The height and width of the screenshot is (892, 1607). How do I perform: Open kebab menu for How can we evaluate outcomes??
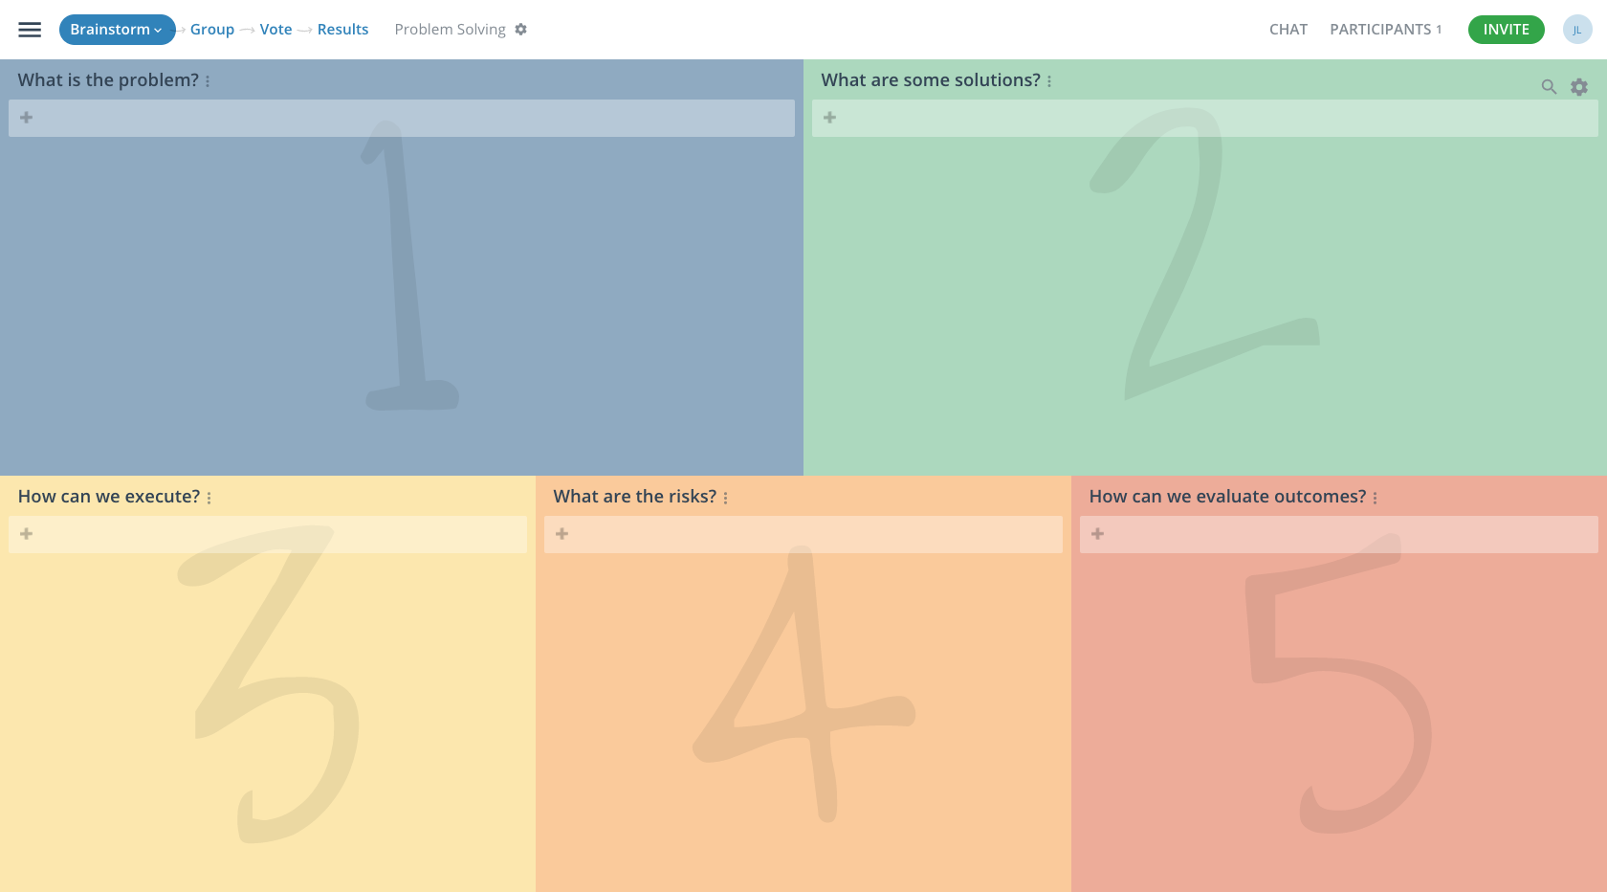coord(1375,497)
